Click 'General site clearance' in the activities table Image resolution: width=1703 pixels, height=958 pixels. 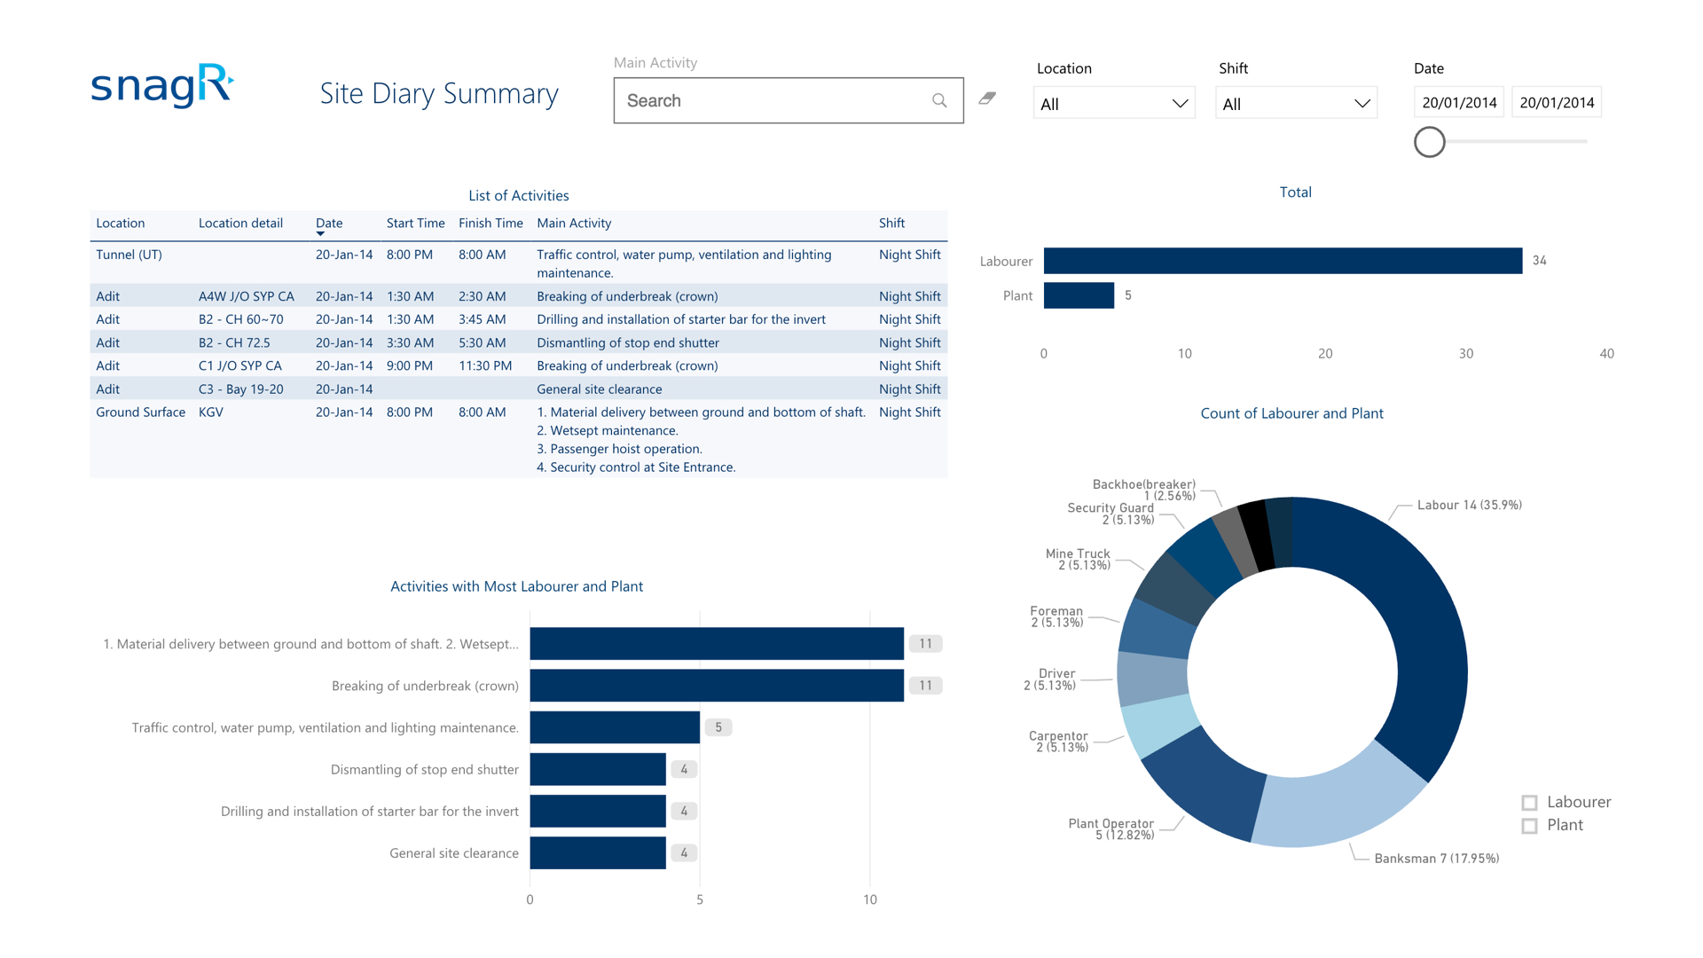pos(599,389)
